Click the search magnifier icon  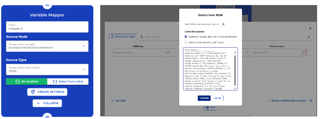[x=142, y=37]
